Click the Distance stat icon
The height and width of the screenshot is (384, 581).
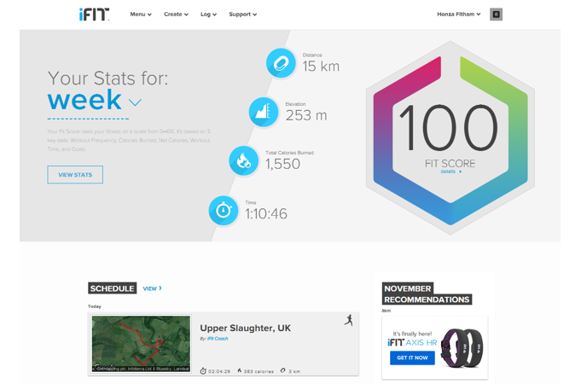click(x=280, y=62)
